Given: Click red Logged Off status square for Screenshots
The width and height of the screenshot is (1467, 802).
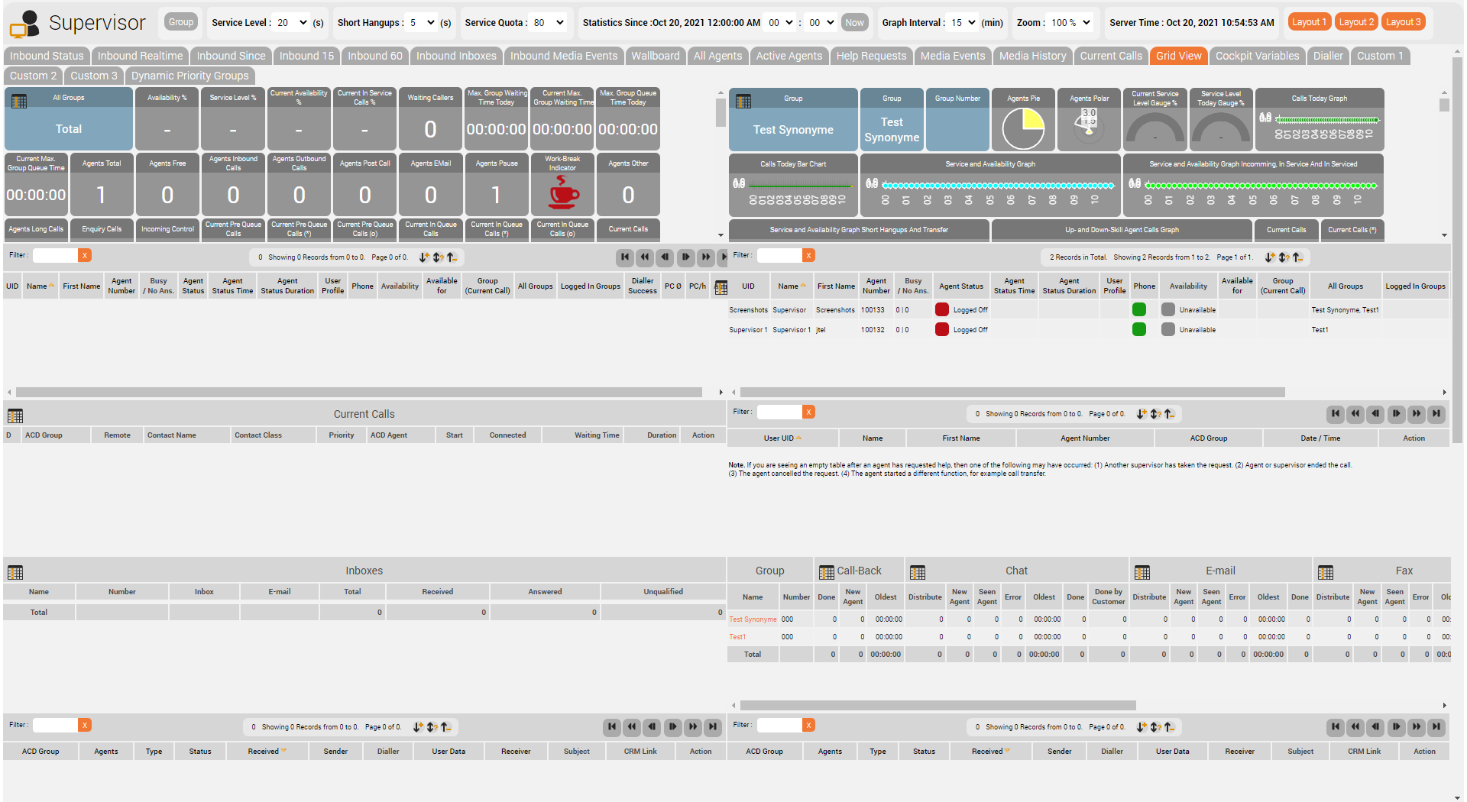Looking at the screenshot, I should (941, 309).
